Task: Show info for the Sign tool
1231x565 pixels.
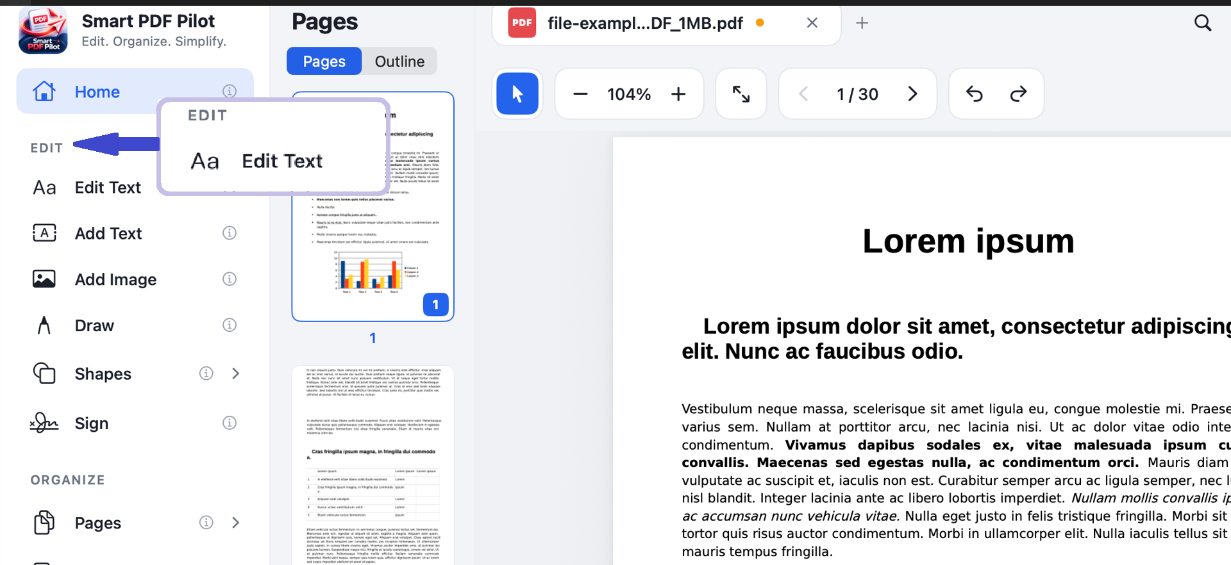Action: point(230,423)
